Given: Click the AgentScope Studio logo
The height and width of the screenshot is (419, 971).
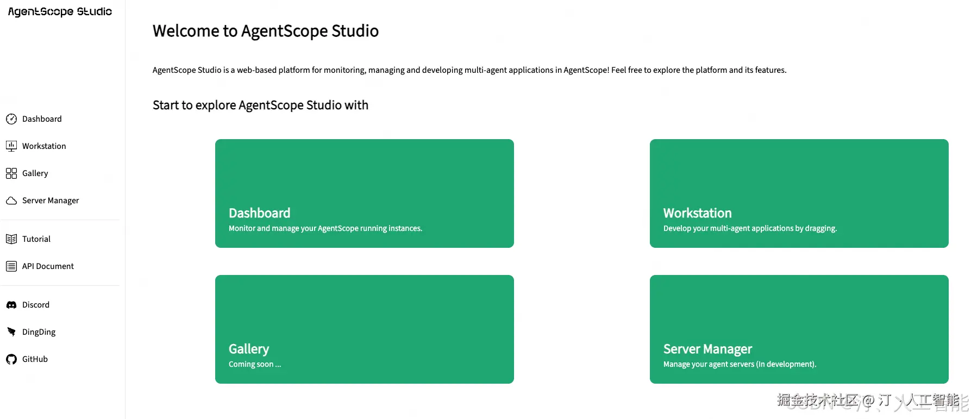Looking at the screenshot, I should (60, 11).
